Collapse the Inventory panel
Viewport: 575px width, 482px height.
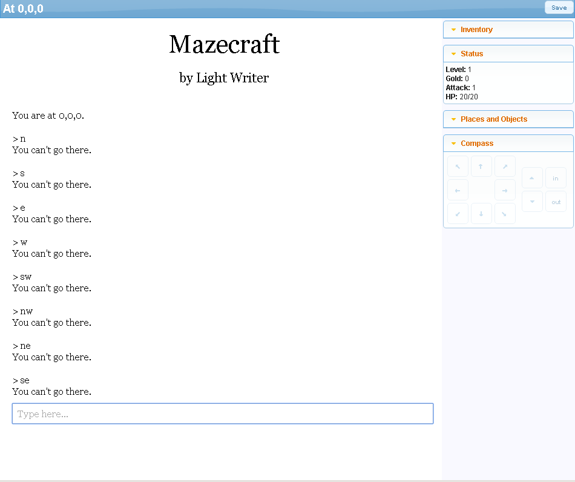(x=476, y=30)
